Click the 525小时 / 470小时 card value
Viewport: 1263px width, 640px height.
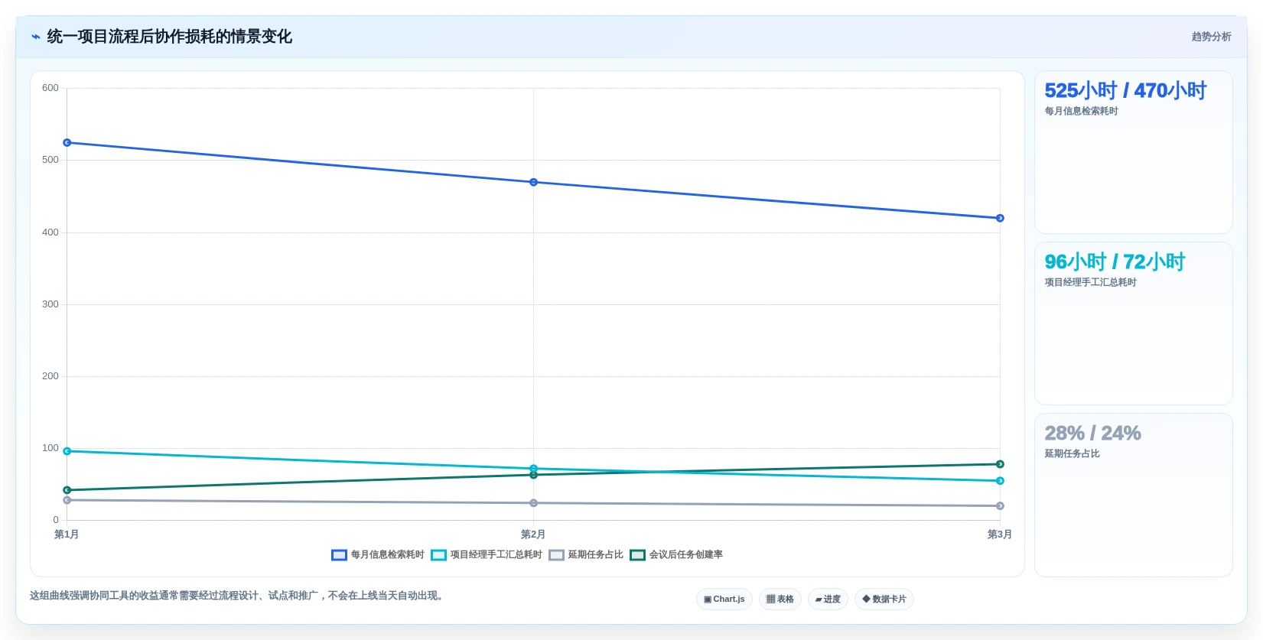pyautogui.click(x=1125, y=90)
